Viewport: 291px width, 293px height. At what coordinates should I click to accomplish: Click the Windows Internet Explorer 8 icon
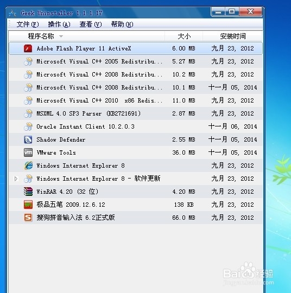(28, 165)
